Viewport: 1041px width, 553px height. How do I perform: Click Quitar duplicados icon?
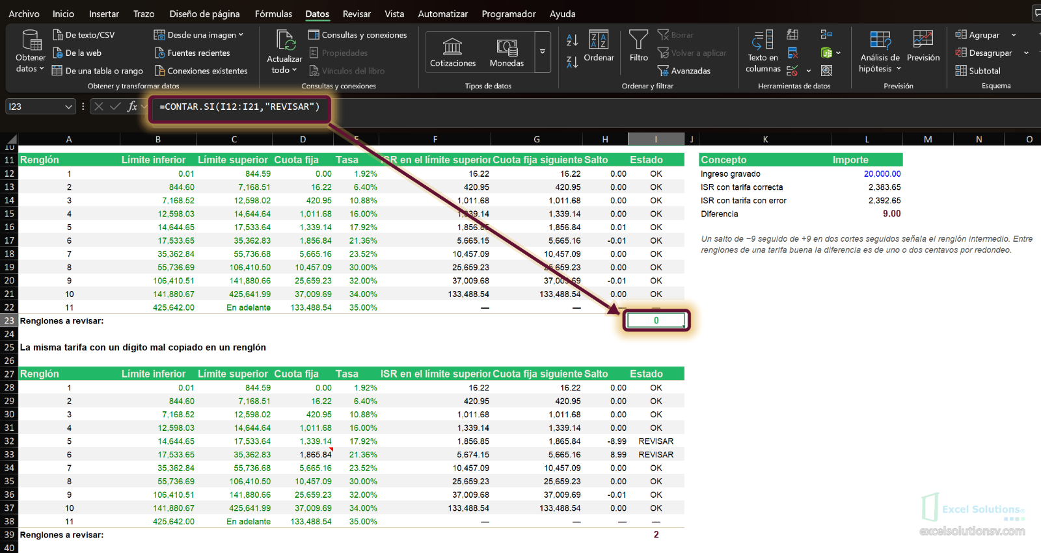point(792,53)
